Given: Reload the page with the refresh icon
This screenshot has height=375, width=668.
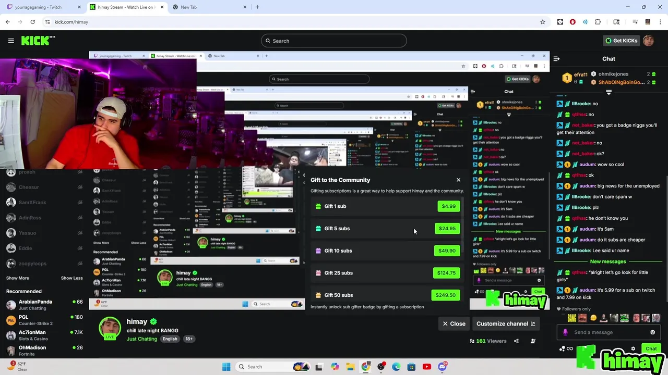Looking at the screenshot, I should click(x=32, y=22).
